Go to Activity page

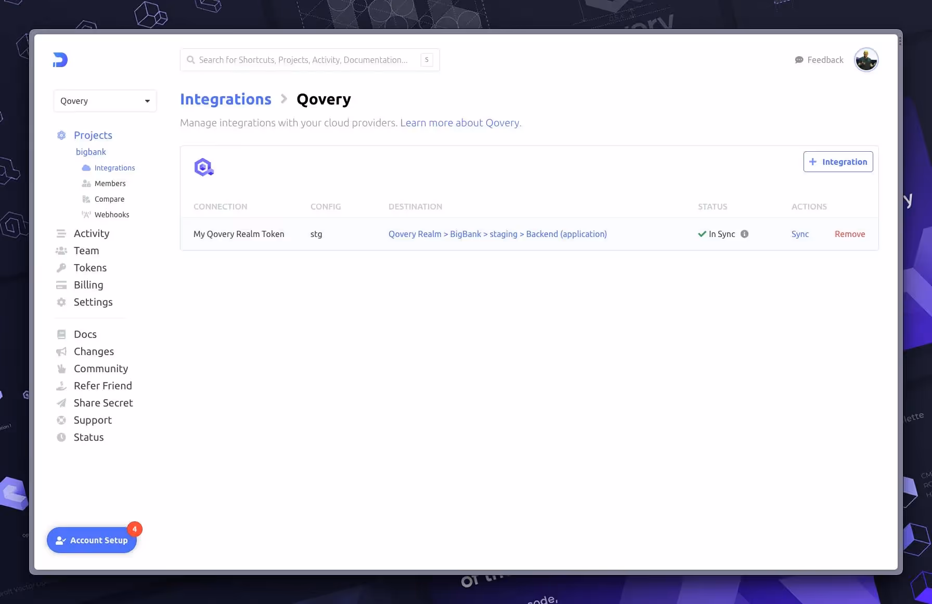pyautogui.click(x=92, y=233)
